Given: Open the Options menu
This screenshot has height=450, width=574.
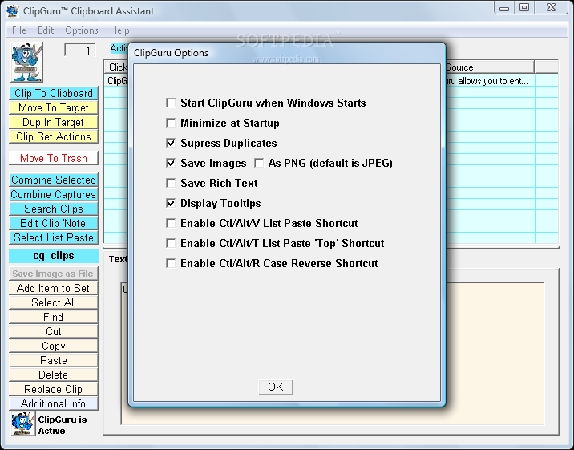Looking at the screenshot, I should pyautogui.click(x=82, y=30).
